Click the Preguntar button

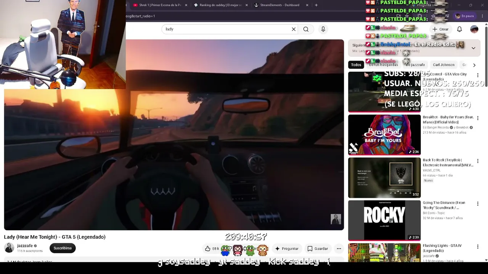[286, 249]
